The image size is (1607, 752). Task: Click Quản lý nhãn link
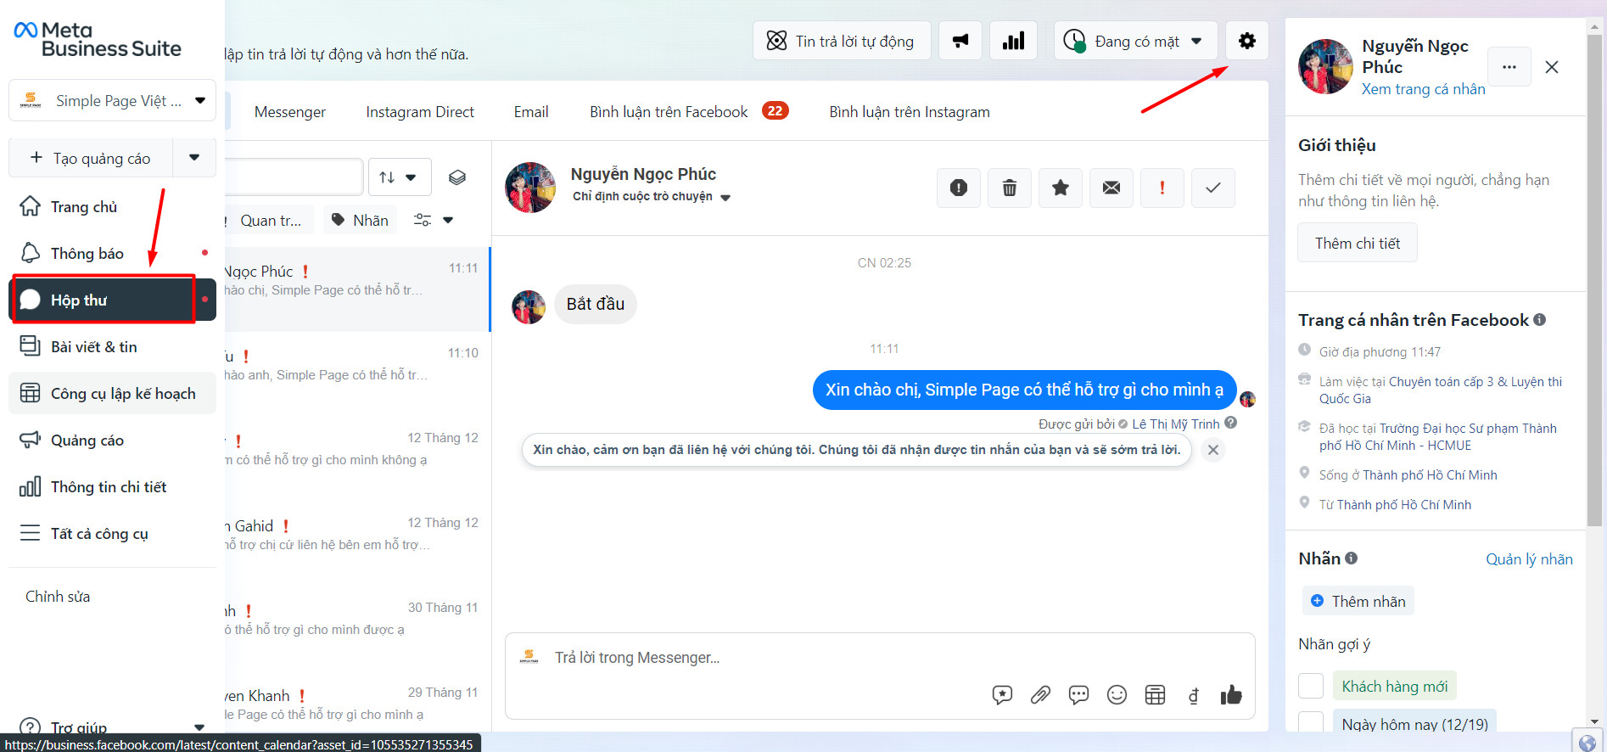click(x=1529, y=559)
